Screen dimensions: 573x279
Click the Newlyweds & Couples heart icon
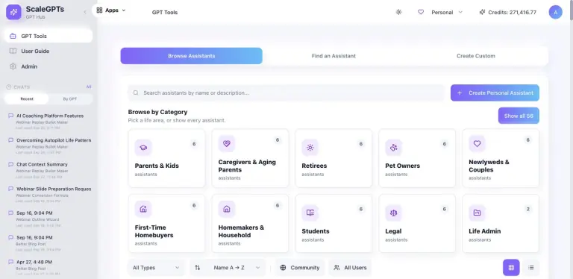click(x=477, y=144)
